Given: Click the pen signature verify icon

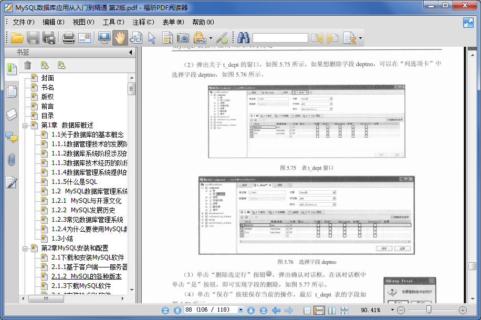Looking at the screenshot, I should pyautogui.click(x=222, y=38).
